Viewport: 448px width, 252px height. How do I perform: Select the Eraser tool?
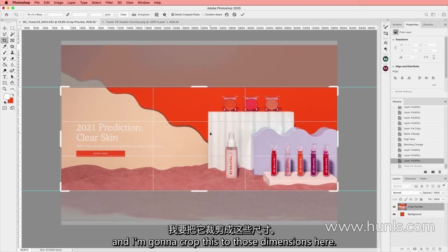click(x=12, y=59)
